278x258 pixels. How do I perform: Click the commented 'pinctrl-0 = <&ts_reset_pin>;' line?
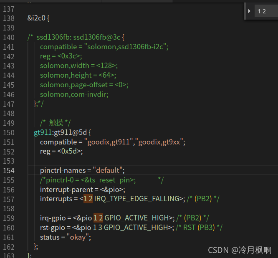[x=102, y=180]
